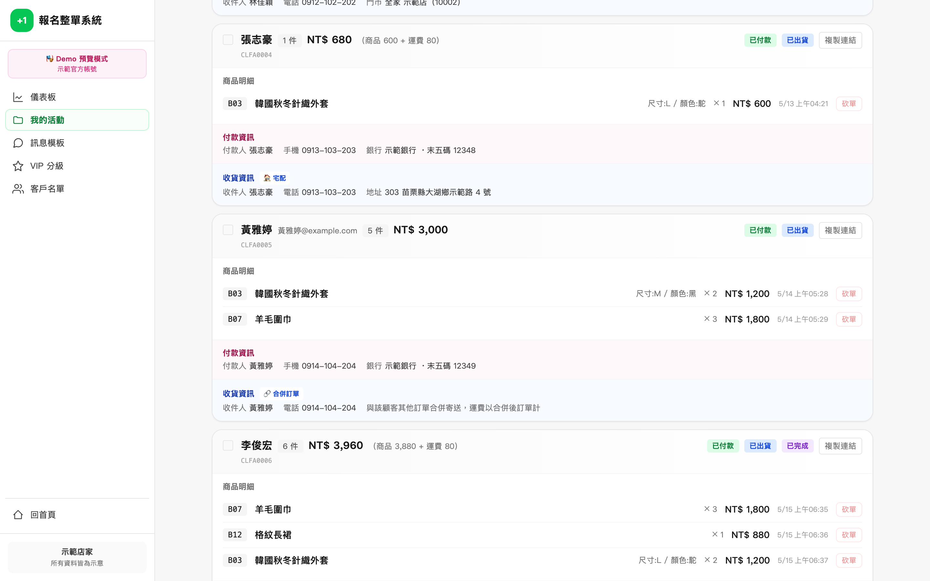The height and width of the screenshot is (581, 930).
Task: Click timestamp 5/13 上午04:21
Action: tap(803, 104)
